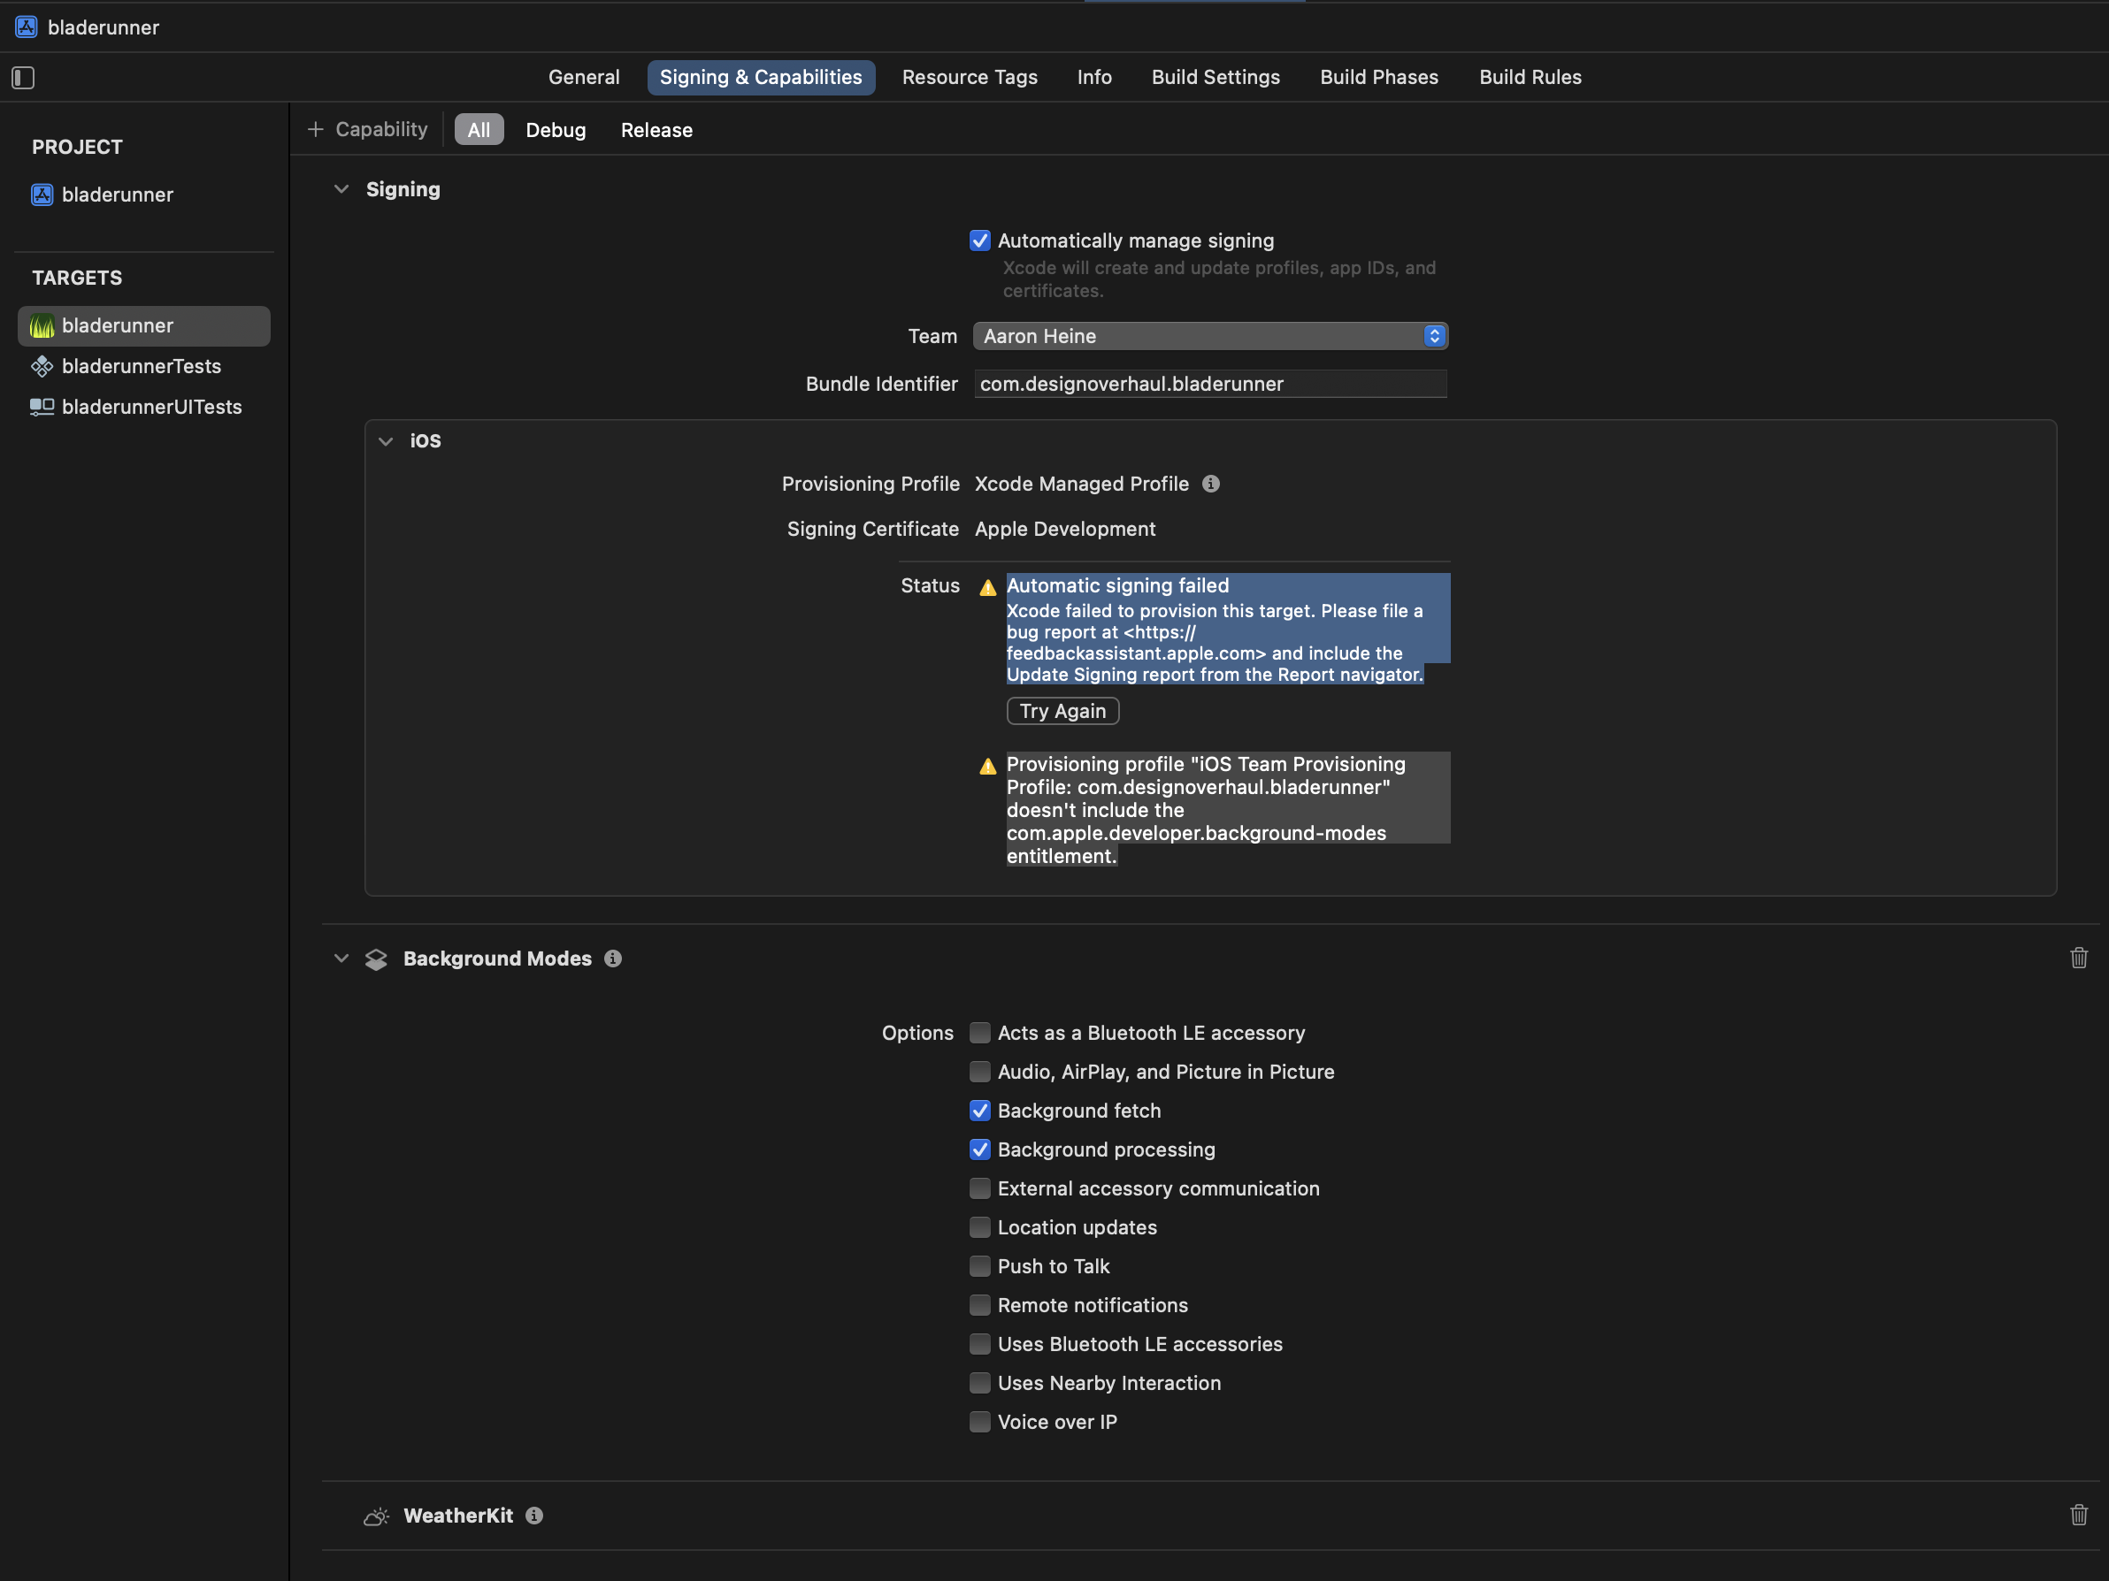
Task: Click the Background Modes layers icon
Action: click(377, 959)
